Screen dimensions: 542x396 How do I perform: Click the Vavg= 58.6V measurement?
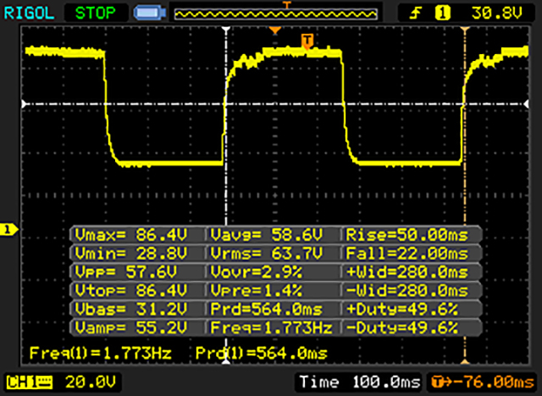click(267, 235)
